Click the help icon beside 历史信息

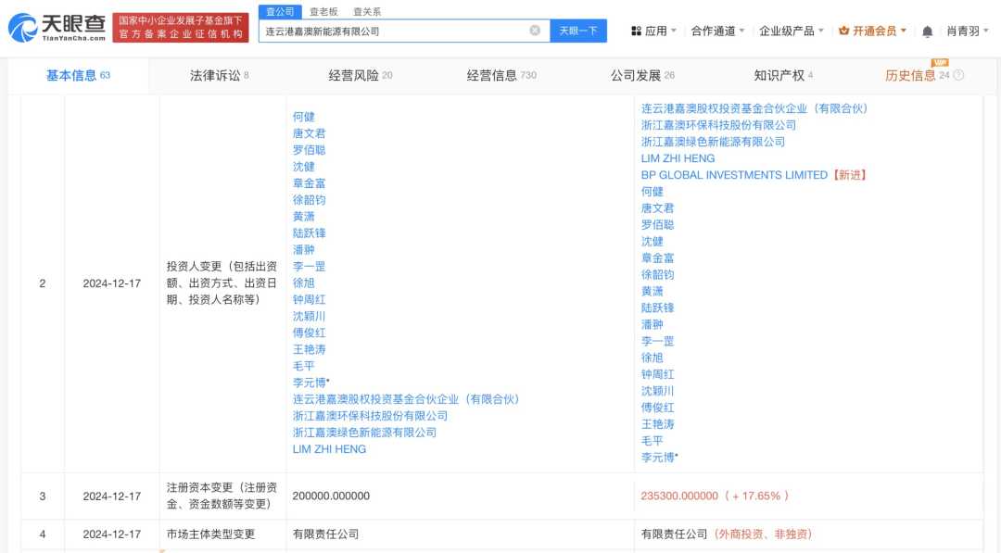click(958, 75)
